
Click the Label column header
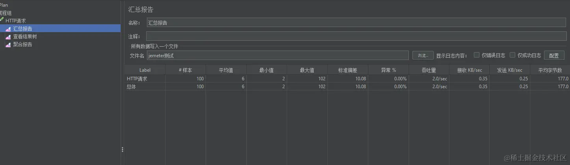pos(145,70)
